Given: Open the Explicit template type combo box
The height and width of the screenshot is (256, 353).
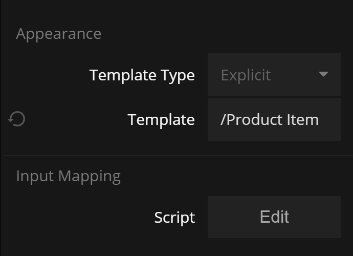Looking at the screenshot, I should [274, 75].
